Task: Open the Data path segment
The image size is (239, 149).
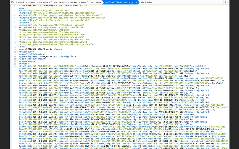Action: (83, 2)
